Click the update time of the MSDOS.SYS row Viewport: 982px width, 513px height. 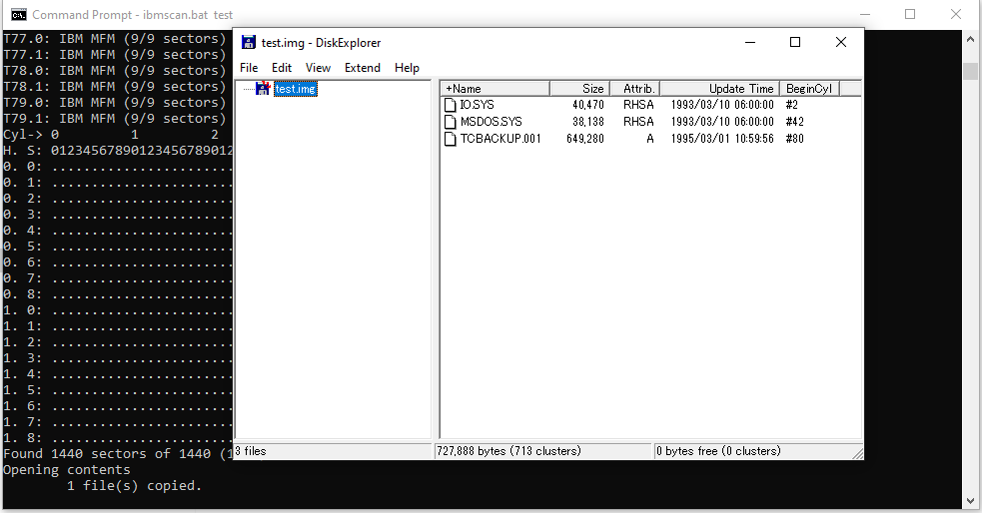722,122
